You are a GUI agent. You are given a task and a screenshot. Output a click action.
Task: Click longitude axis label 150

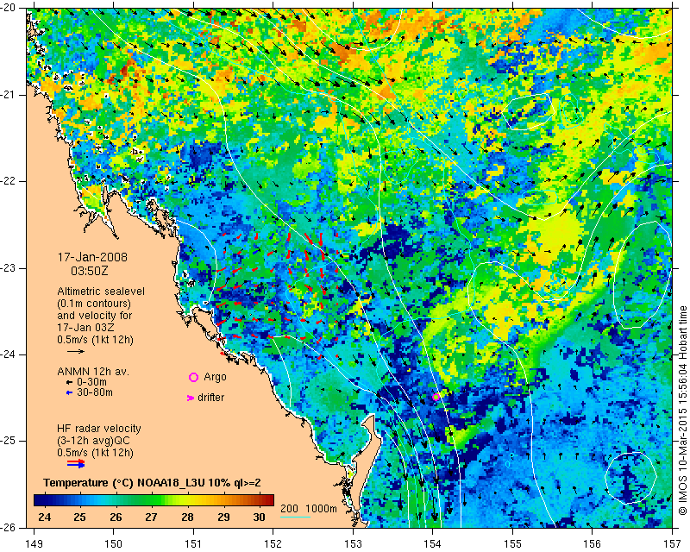114,544
